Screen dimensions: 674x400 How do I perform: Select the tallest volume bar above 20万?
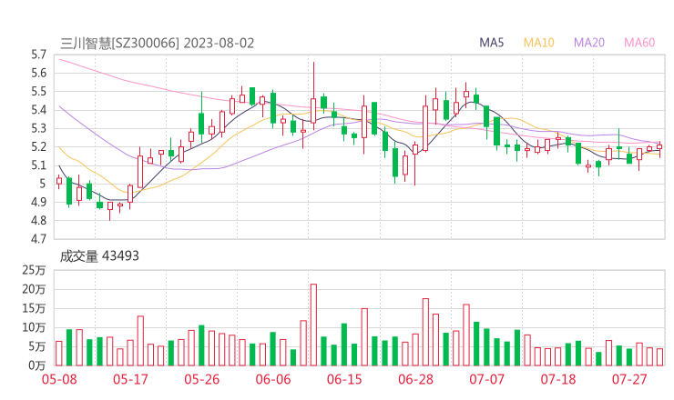(314, 325)
